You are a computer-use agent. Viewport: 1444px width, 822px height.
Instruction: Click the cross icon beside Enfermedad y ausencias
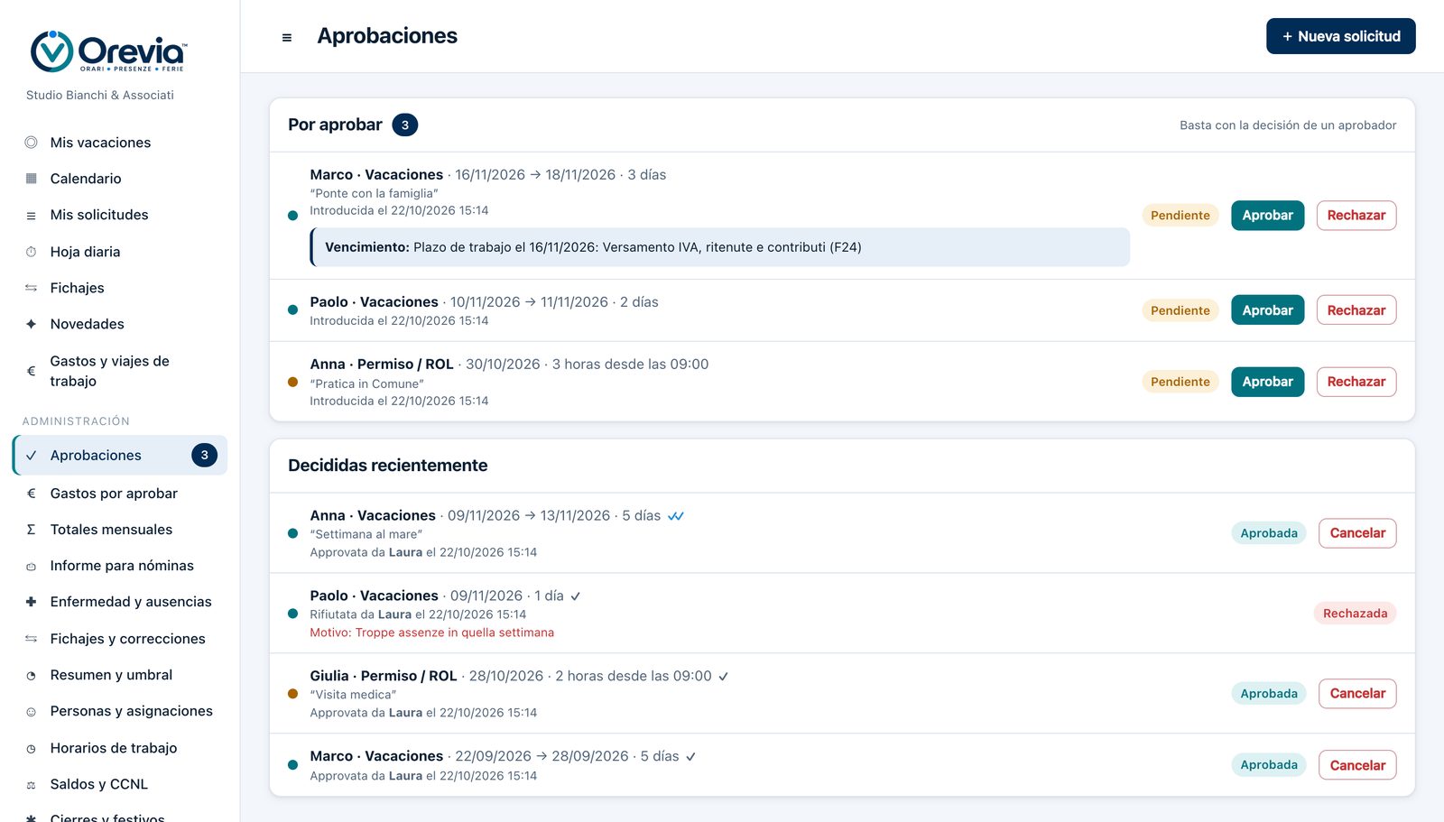(x=32, y=602)
